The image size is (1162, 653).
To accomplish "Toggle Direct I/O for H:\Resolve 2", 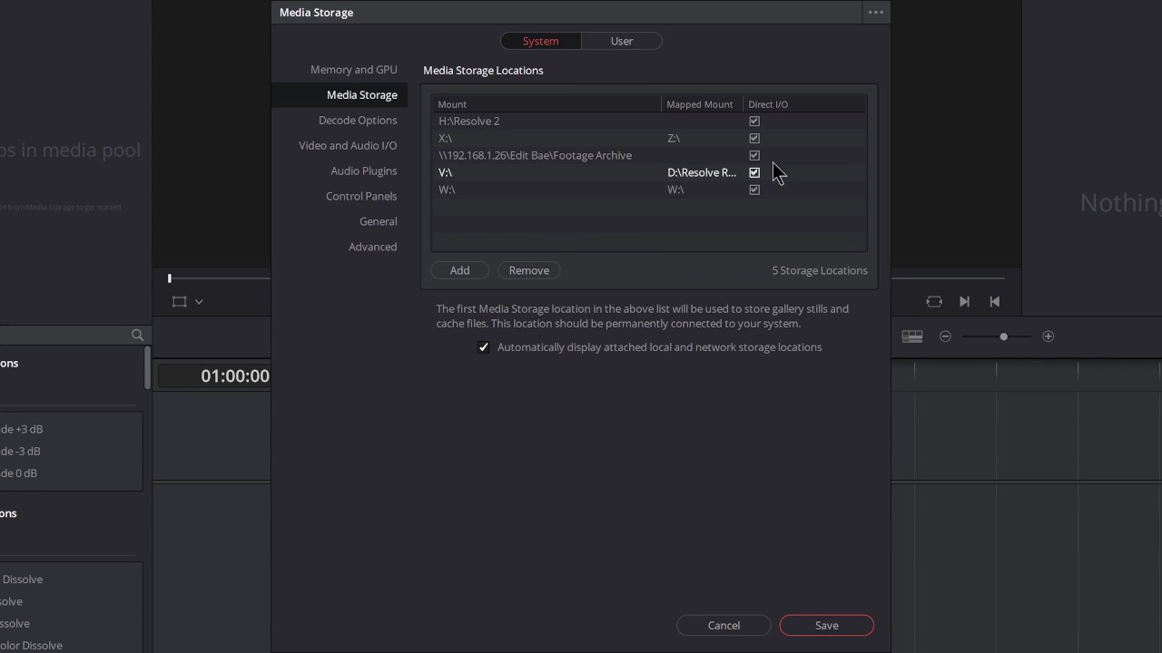I will pos(754,122).
